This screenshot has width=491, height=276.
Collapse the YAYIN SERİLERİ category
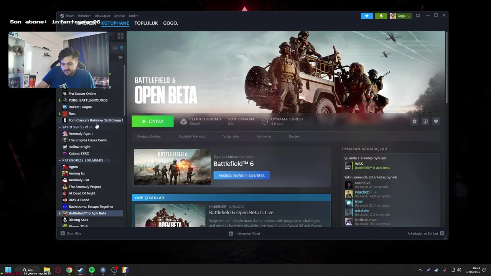coord(60,127)
